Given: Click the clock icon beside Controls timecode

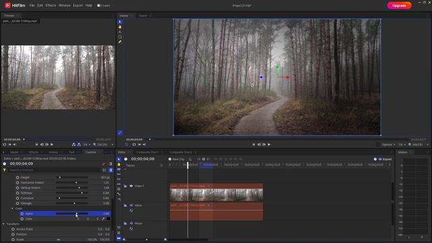Looking at the screenshot, I should (x=5, y=163).
